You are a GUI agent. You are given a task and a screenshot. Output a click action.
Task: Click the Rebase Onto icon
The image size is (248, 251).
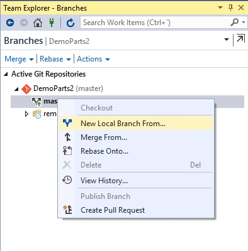(x=67, y=151)
